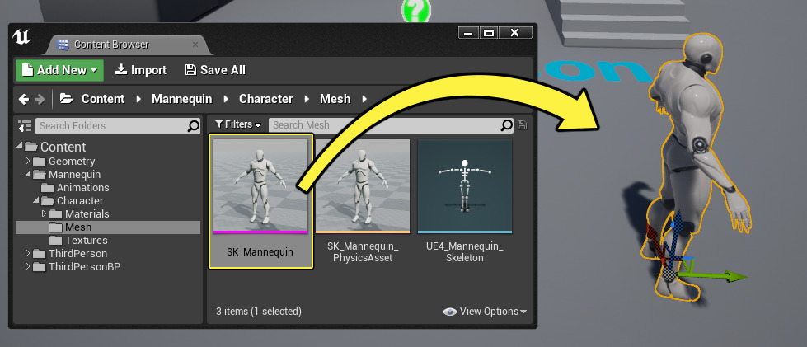Click the Search Folders magnifier icon

pyautogui.click(x=194, y=125)
